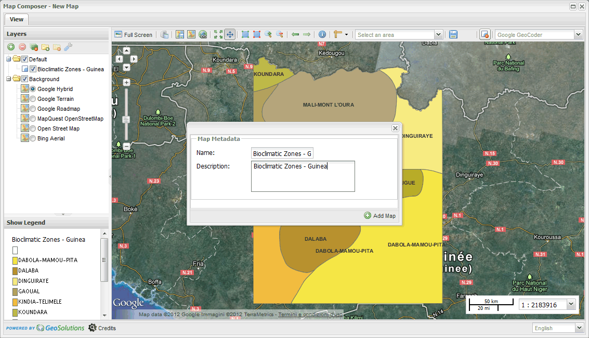Click the green add layers icon

pos(11,47)
